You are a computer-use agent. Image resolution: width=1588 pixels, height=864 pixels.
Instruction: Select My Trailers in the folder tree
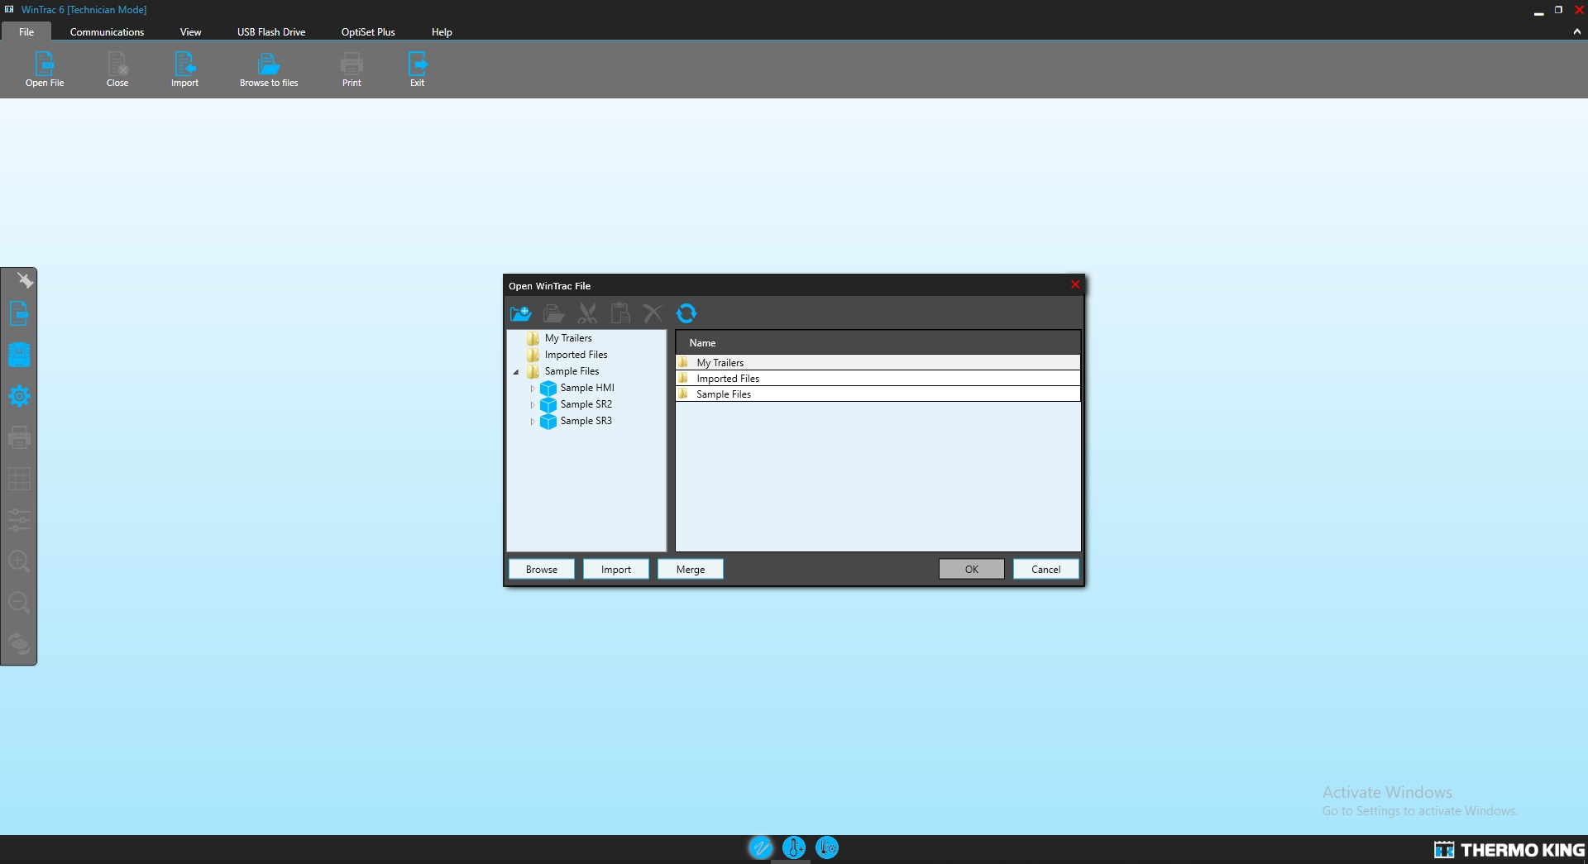pos(568,338)
